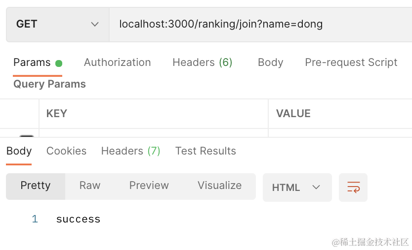Show the response Cookies tab
This screenshot has width=412, height=250.
66,151
